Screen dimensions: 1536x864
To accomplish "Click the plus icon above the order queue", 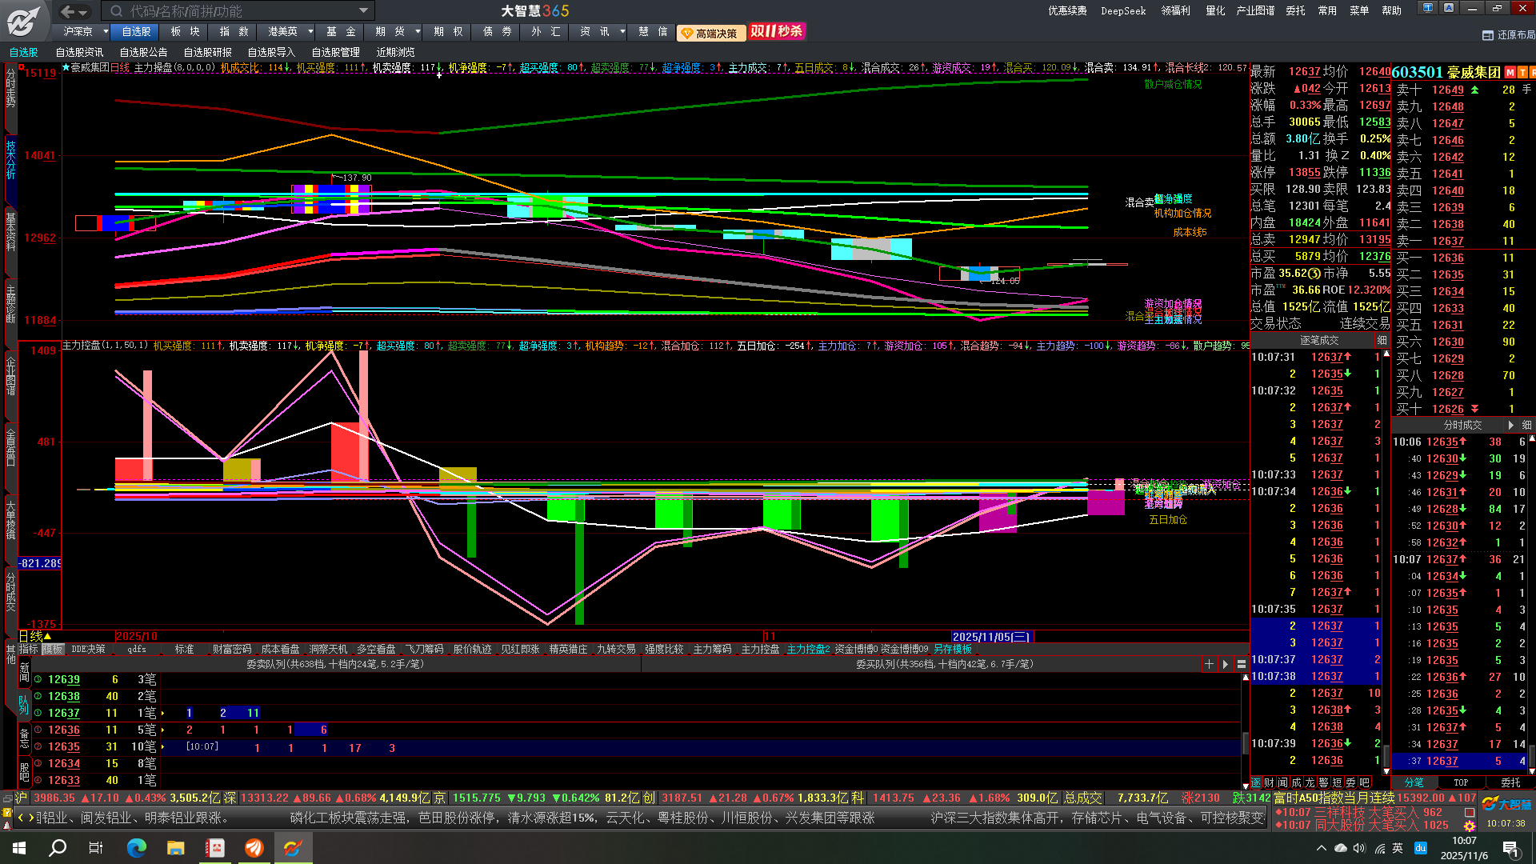I will point(1209,664).
